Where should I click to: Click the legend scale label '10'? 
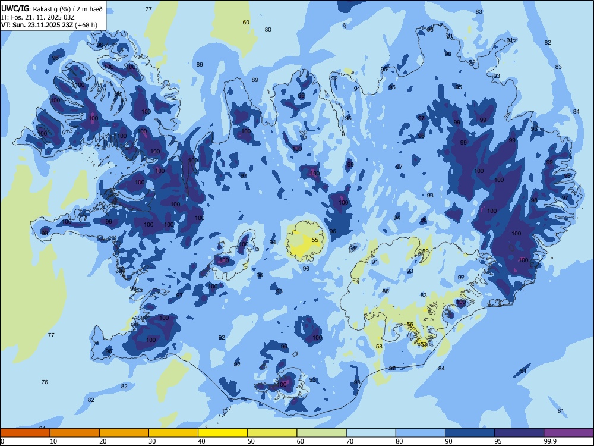53,441
